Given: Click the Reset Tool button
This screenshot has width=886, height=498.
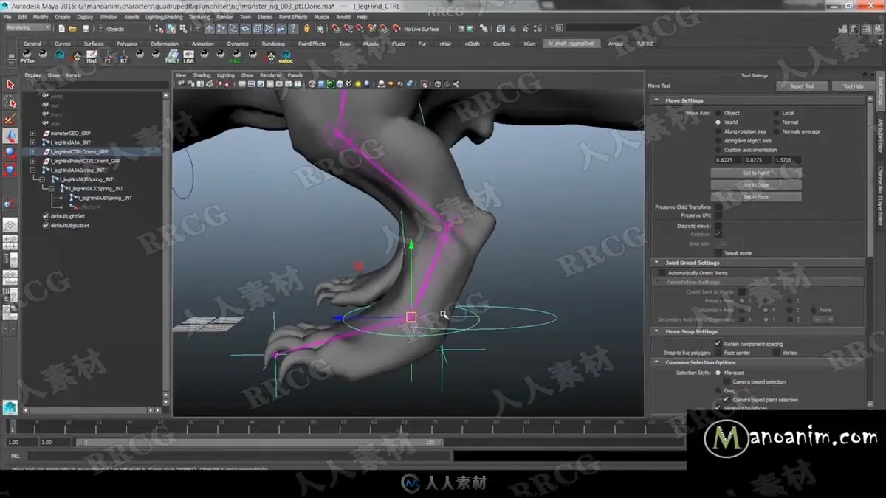Looking at the screenshot, I should tap(802, 86).
